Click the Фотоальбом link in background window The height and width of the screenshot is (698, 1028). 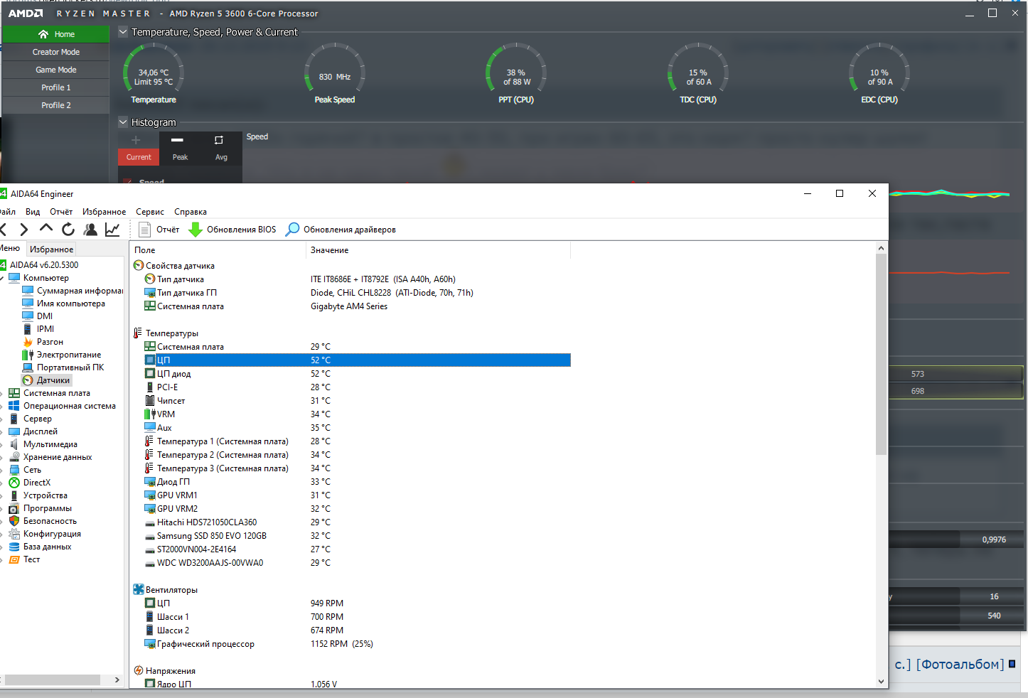click(960, 665)
